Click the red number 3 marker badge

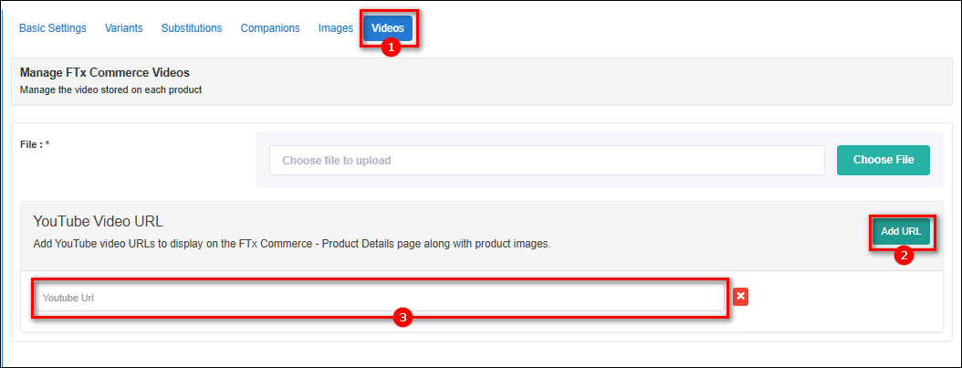pos(403,318)
